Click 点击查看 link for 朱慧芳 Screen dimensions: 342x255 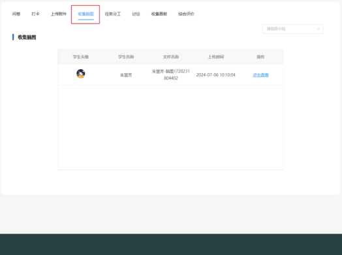(x=260, y=75)
